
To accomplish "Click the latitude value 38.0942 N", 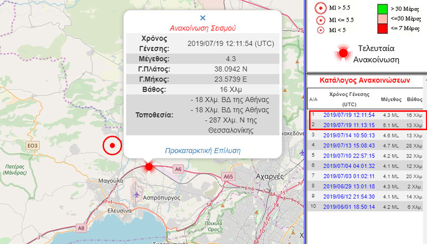I will coord(231,69).
